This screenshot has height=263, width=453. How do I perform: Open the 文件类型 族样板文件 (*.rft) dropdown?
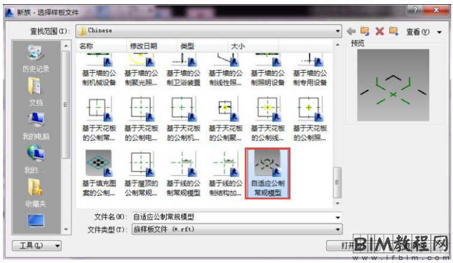coord(237,230)
